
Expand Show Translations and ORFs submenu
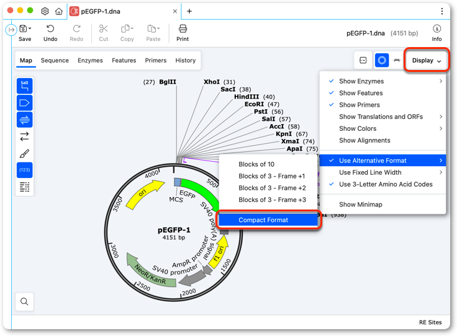(382, 117)
